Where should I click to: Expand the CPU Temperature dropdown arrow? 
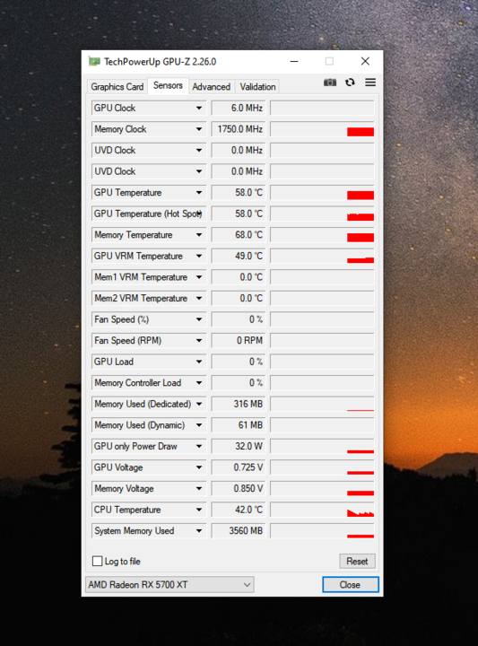199,510
